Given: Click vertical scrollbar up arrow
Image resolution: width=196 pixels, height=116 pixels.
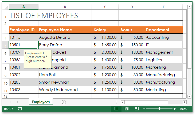Looking at the screenshot, I should point(190,7).
